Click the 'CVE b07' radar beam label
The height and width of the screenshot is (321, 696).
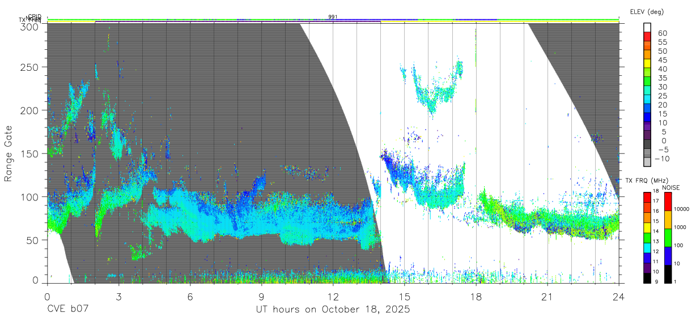(68, 310)
